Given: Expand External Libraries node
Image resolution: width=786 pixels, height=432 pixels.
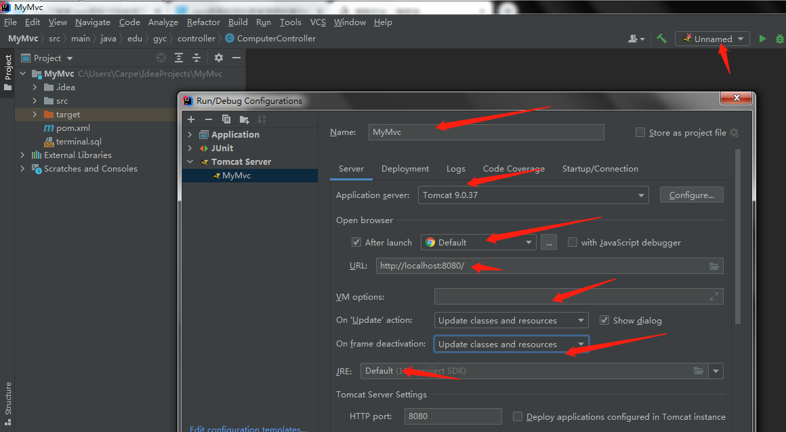Looking at the screenshot, I should point(22,155).
